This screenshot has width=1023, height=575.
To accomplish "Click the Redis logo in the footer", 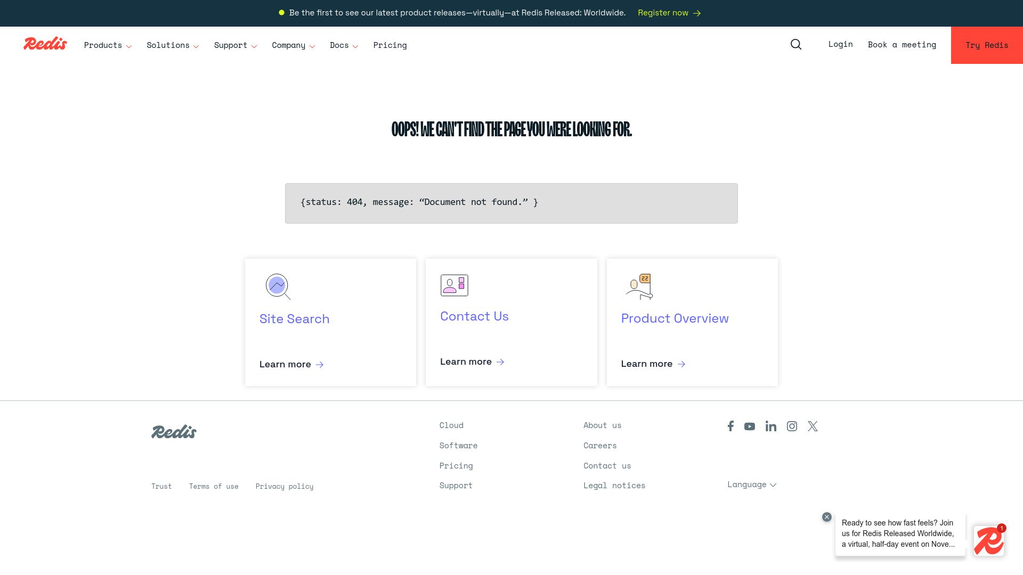I will [x=174, y=431].
